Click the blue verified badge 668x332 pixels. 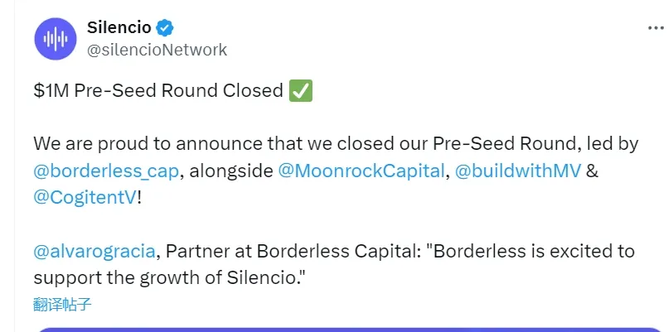tap(166, 28)
